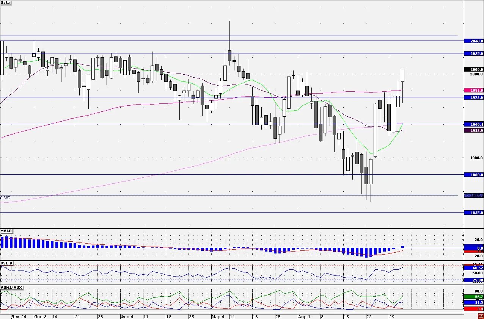Click the MACD -20.0 axis value
The width and height of the screenshot is (484, 319).
477,256
